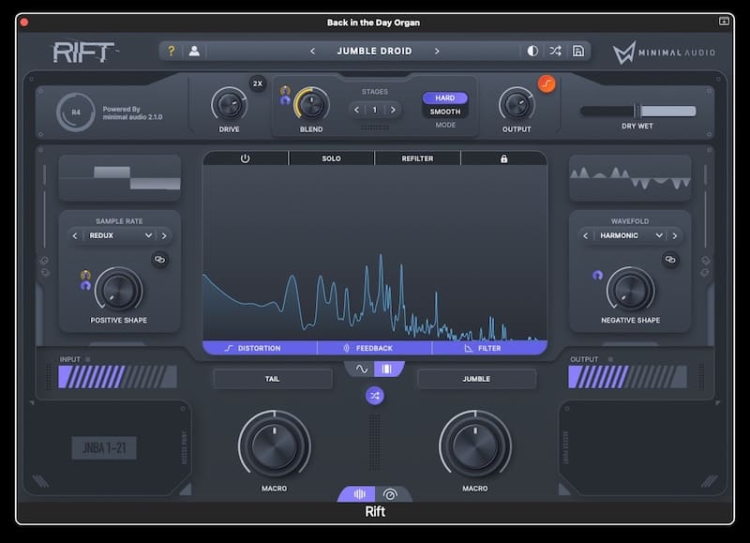750x543 pixels.
Task: Click the JUMBLE macro knob
Action: (475, 445)
